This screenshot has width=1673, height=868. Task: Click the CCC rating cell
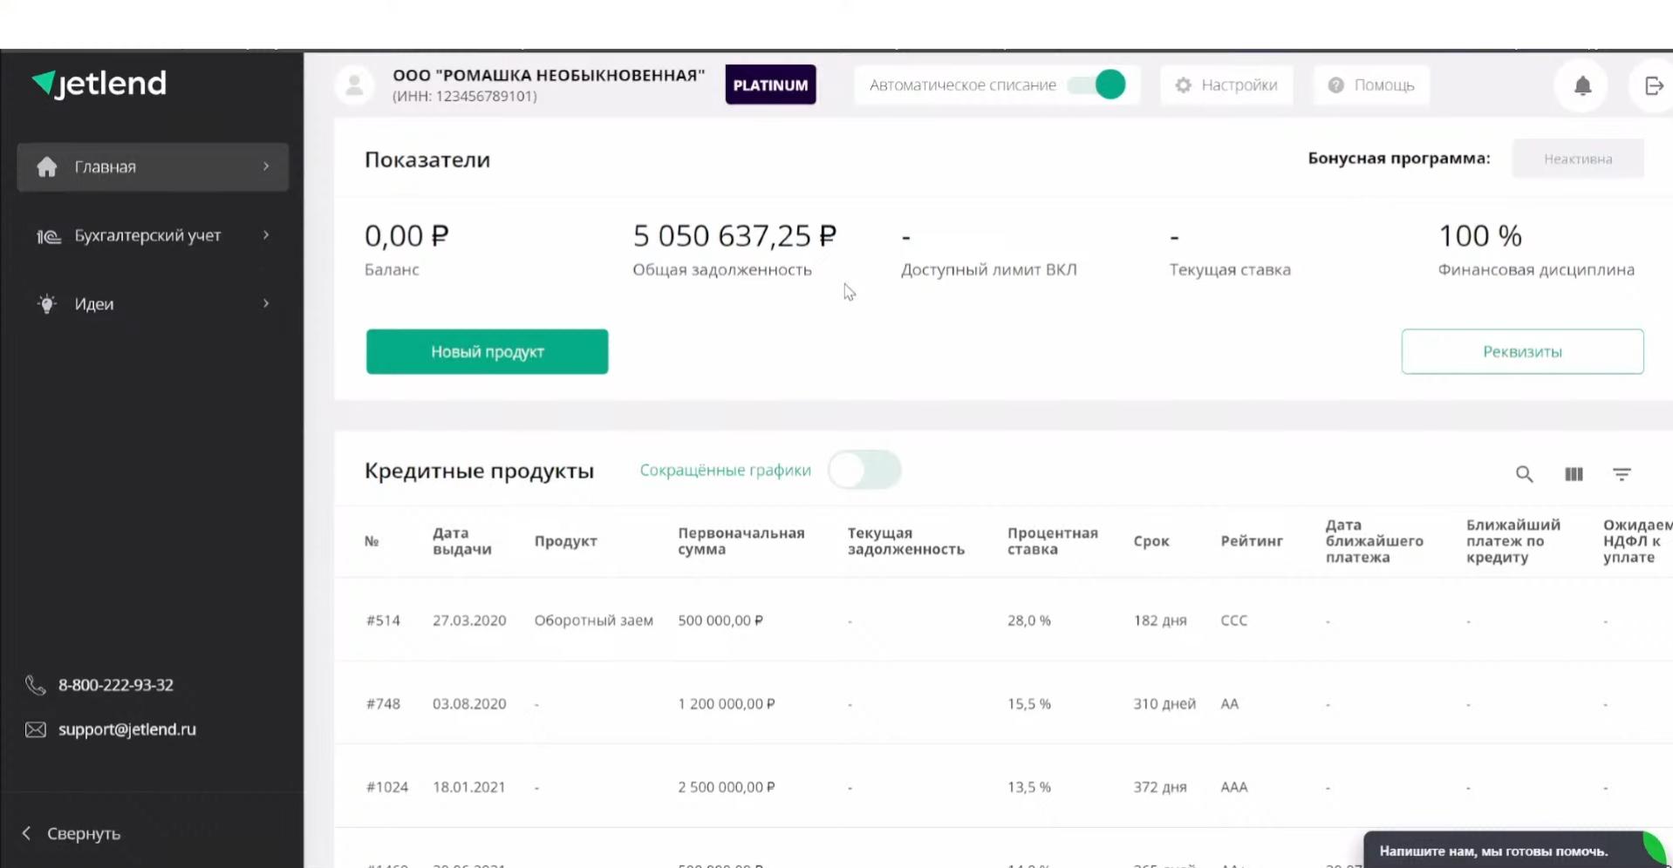[1234, 620]
